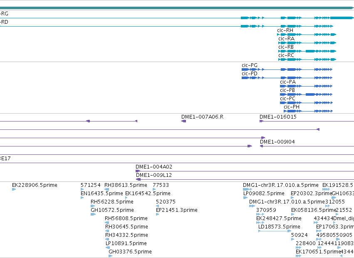Select the 50924 EST feature
Viewport: 354px width, 258px height.
pyautogui.click(x=293, y=239)
